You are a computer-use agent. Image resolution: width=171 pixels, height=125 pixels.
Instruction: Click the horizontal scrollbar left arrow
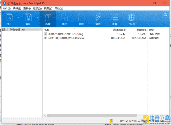pyautogui.click(x=45, y=116)
